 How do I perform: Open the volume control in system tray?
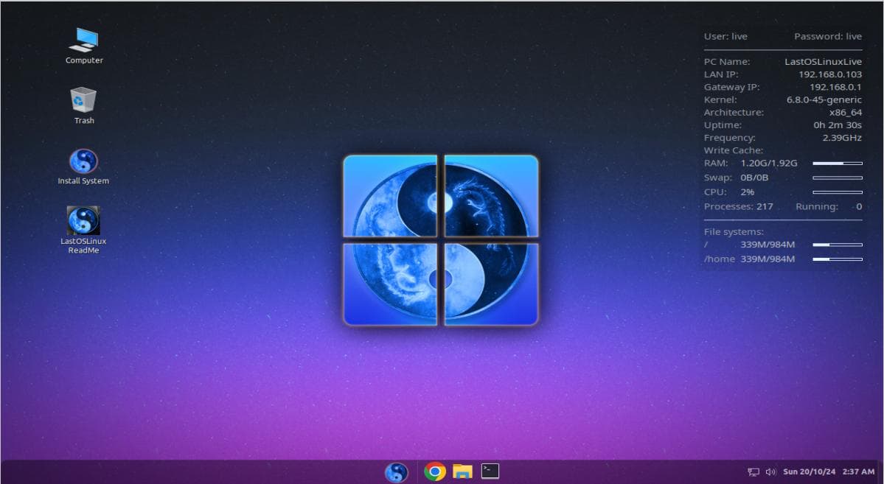(771, 471)
